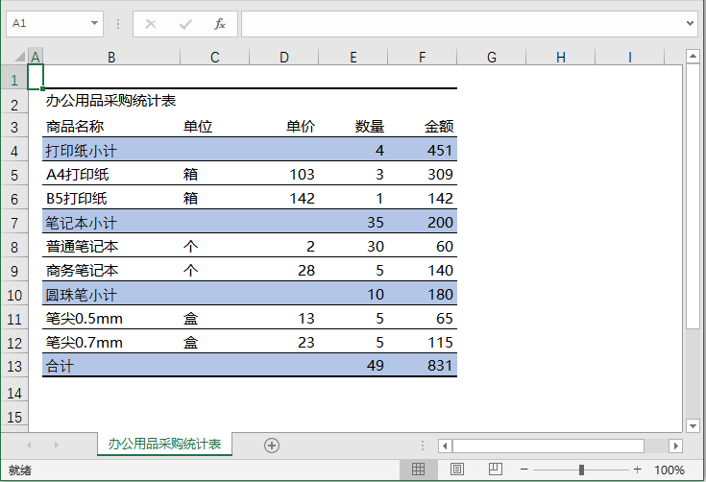The width and height of the screenshot is (706, 482).
Task: Select column E header
Action: point(353,57)
